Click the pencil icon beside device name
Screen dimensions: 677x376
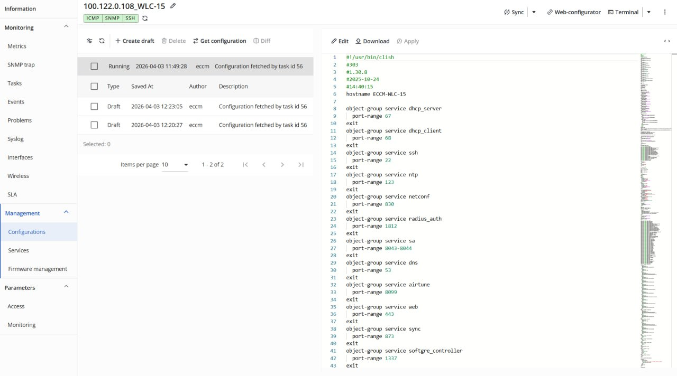[x=173, y=6]
